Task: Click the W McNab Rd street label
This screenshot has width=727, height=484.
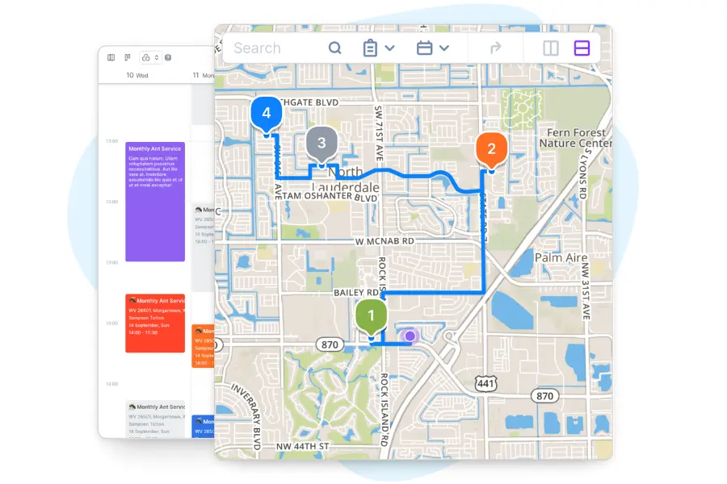Action: click(x=385, y=241)
